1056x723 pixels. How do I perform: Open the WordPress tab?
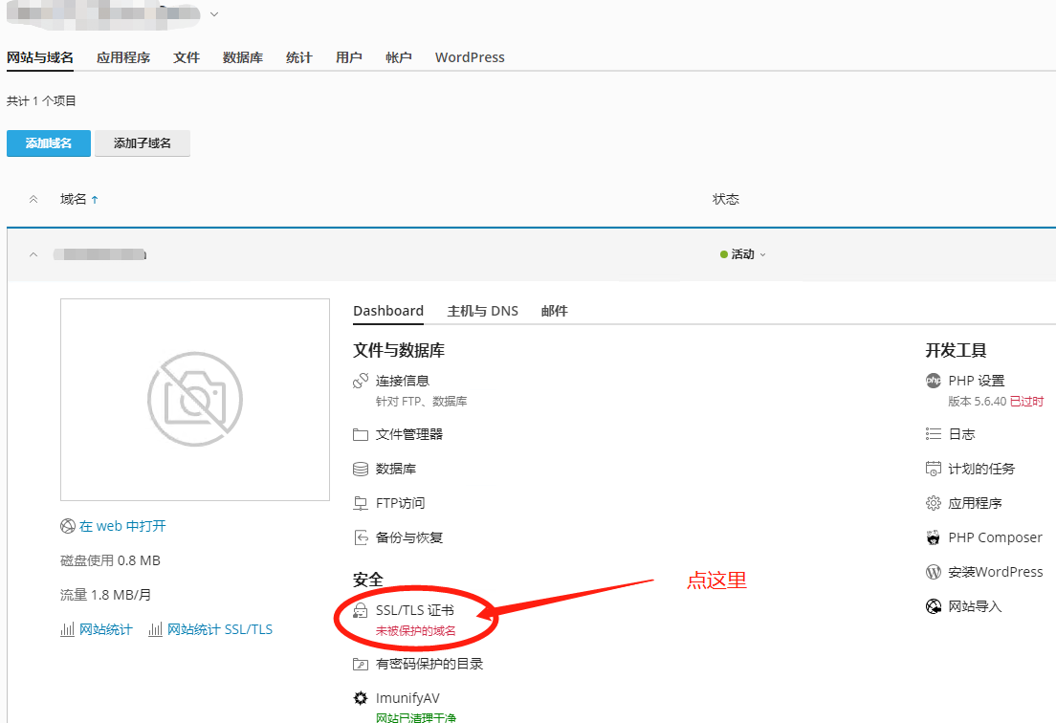[x=470, y=57]
